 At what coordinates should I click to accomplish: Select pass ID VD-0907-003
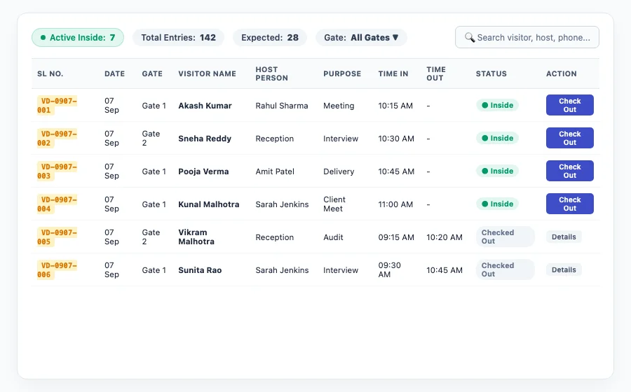coord(57,171)
